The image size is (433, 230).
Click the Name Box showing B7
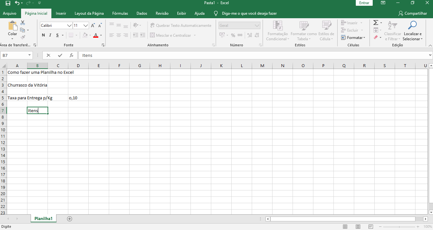click(14, 55)
